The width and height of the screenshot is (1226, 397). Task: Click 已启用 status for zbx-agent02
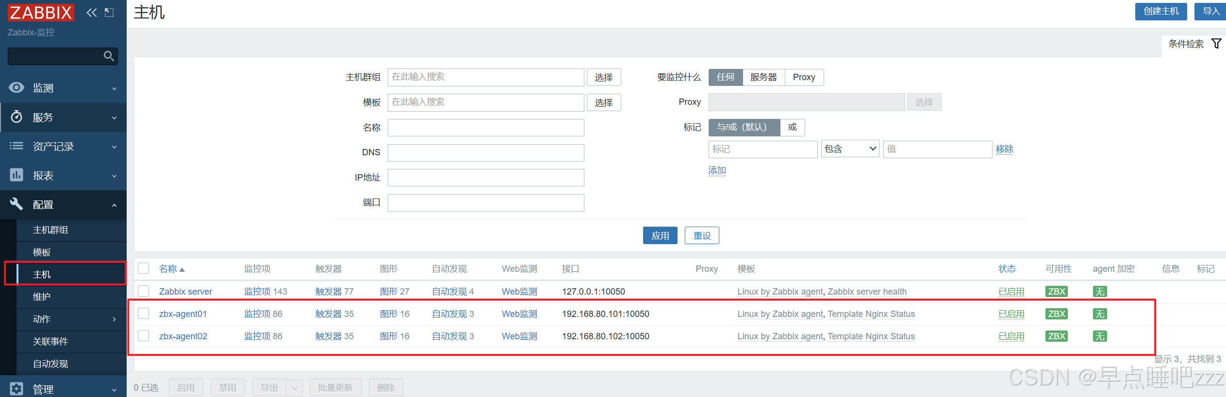(x=1011, y=336)
